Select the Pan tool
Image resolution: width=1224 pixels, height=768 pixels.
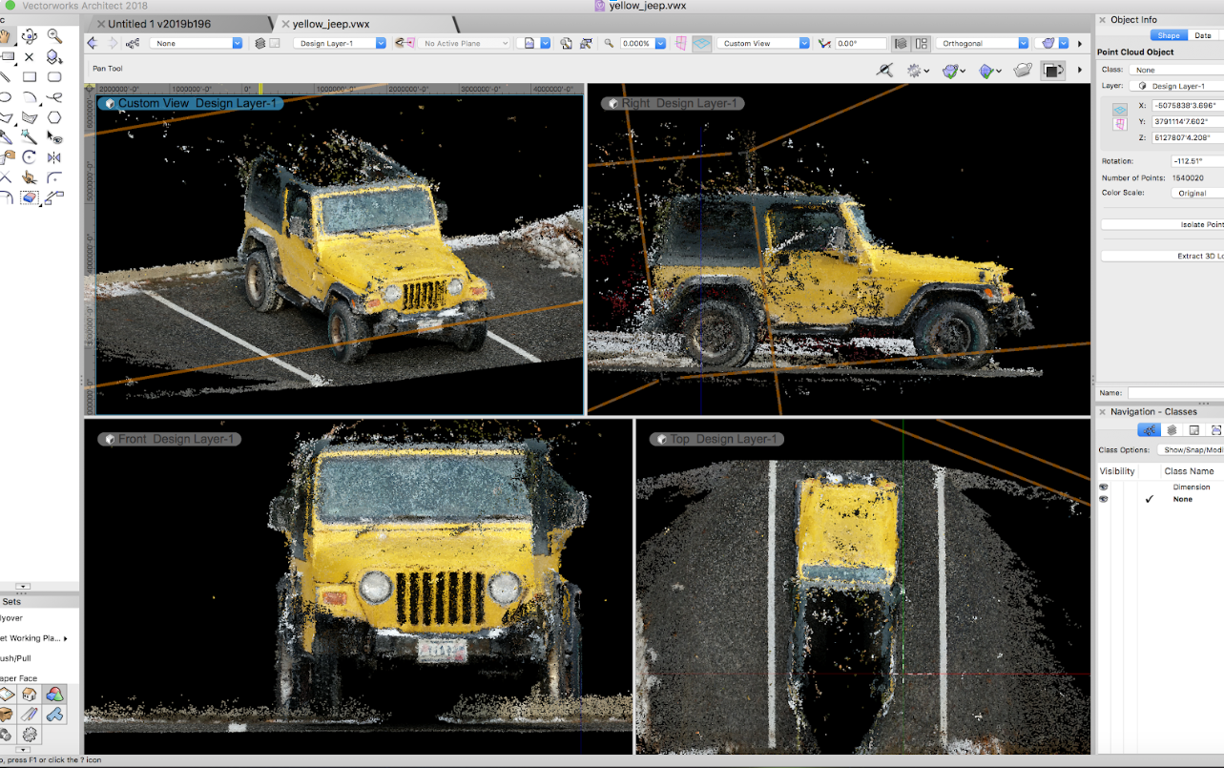coord(7,36)
